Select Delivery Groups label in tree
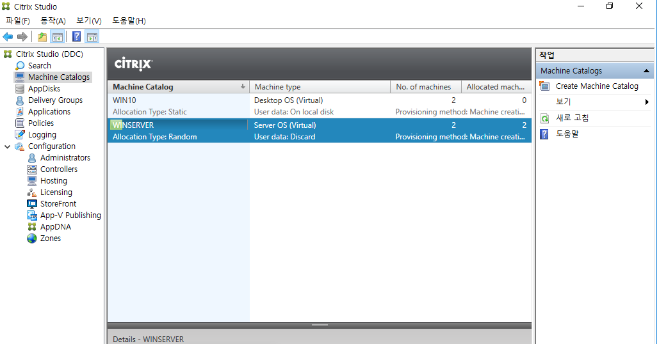Image resolution: width=659 pixels, height=344 pixels. (56, 100)
